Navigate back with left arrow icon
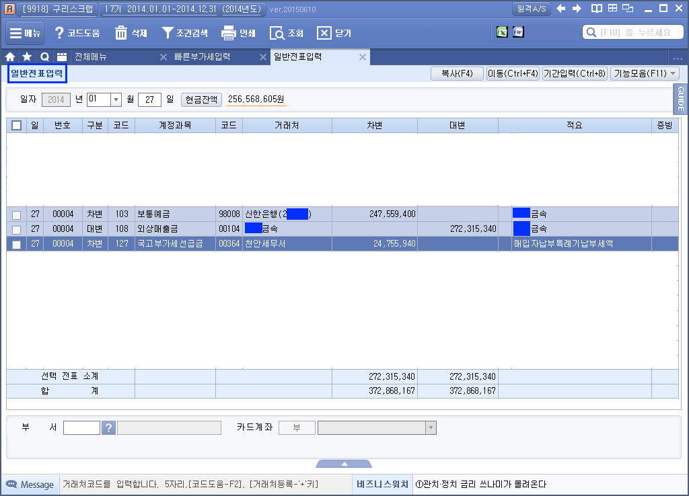The width and height of the screenshot is (689, 496). (560, 8)
